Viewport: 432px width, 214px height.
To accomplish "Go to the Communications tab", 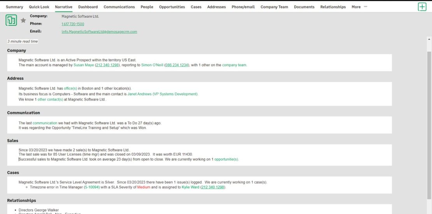I will (x=119, y=7).
